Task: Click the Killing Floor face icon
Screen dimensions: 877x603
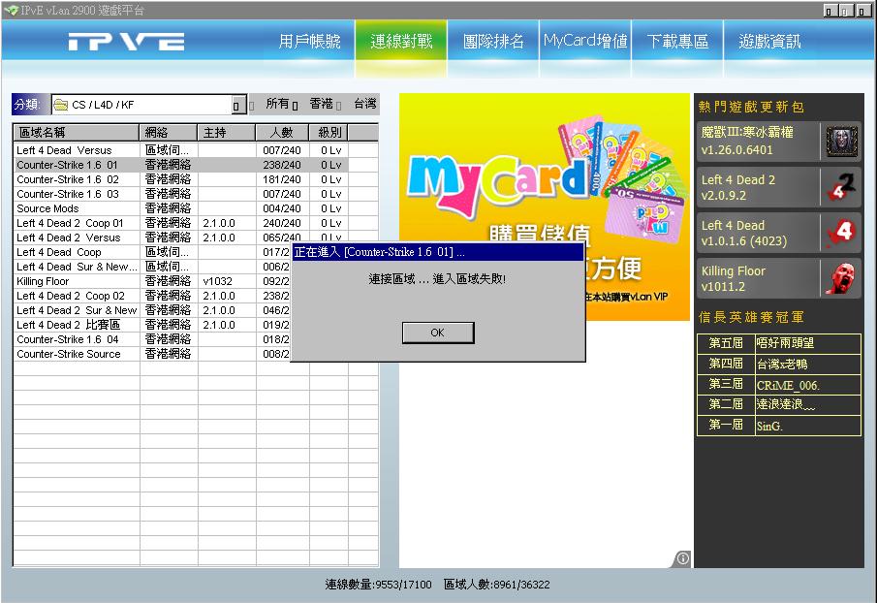Action: pos(841,278)
